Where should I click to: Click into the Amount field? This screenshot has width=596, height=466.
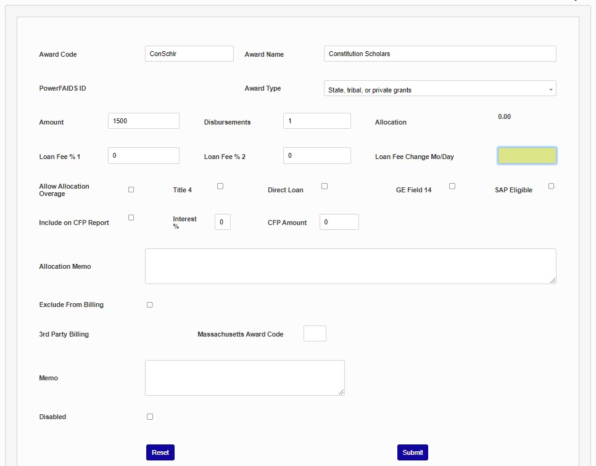coord(143,121)
